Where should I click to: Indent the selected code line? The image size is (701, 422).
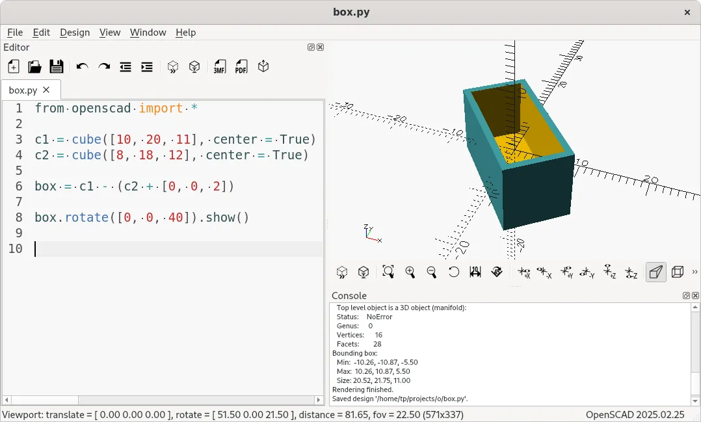click(146, 66)
